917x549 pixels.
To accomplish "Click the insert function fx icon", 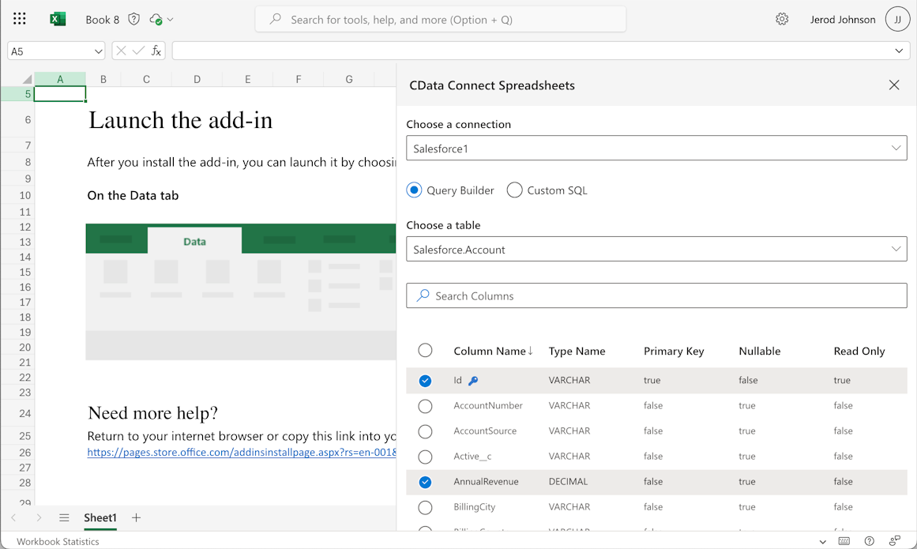I will click(x=156, y=51).
